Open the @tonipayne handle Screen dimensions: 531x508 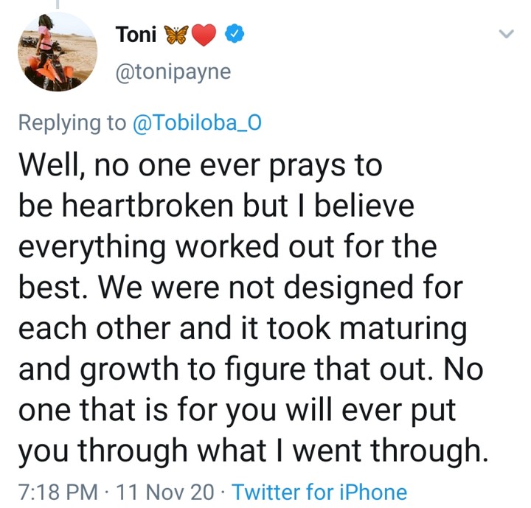point(173,72)
